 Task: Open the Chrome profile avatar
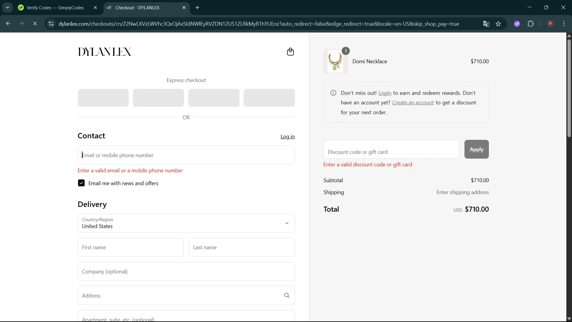(550, 24)
